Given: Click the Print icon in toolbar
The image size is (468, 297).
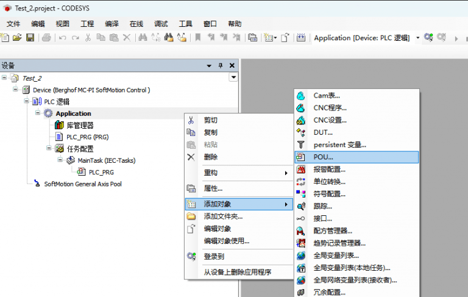Looking at the screenshot, I should pos(46,38).
